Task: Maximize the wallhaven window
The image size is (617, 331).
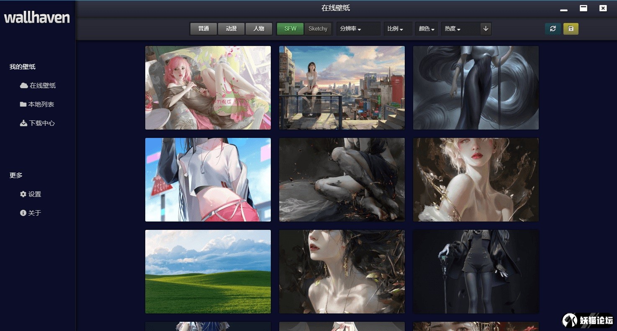Action: click(x=584, y=8)
